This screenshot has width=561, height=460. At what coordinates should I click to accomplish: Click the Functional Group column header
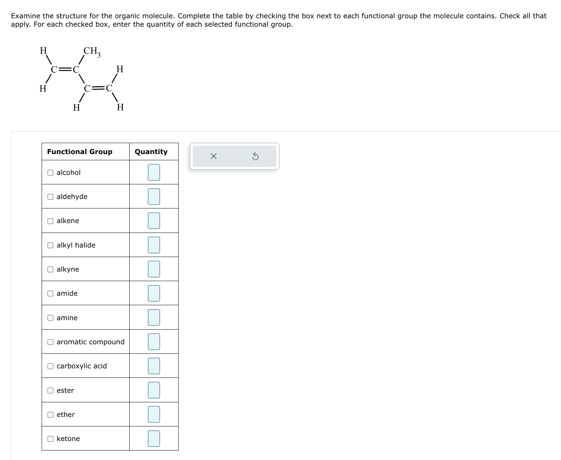point(80,152)
